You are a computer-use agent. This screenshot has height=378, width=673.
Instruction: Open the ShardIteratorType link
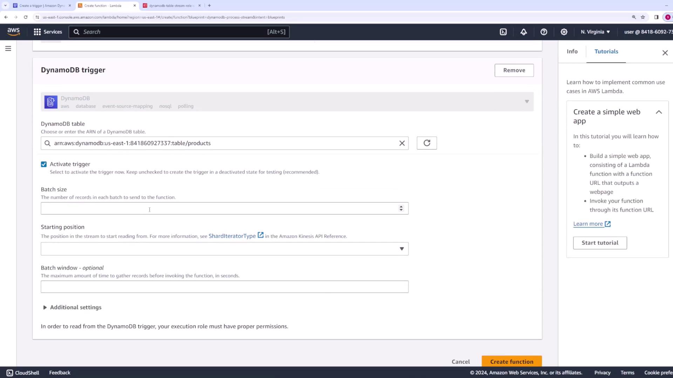(232, 236)
